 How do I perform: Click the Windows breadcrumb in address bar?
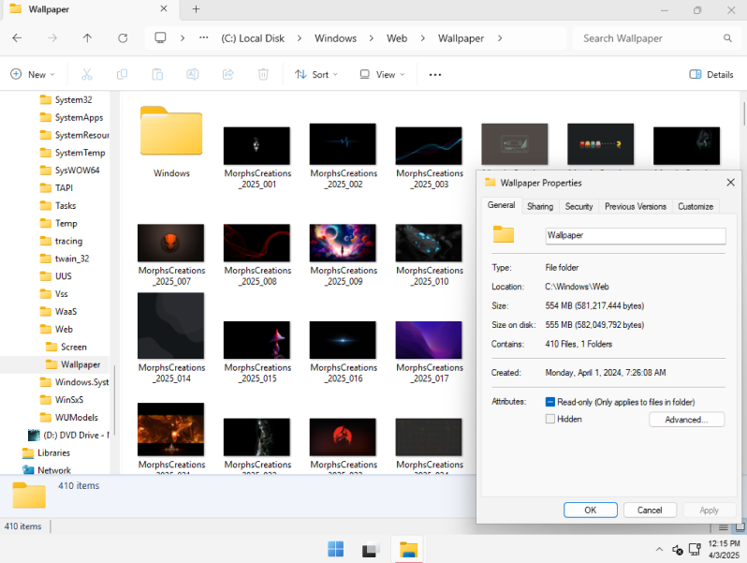point(335,38)
